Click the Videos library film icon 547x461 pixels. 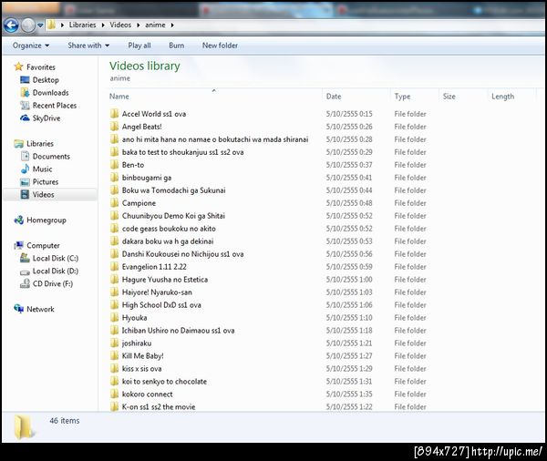coord(25,194)
